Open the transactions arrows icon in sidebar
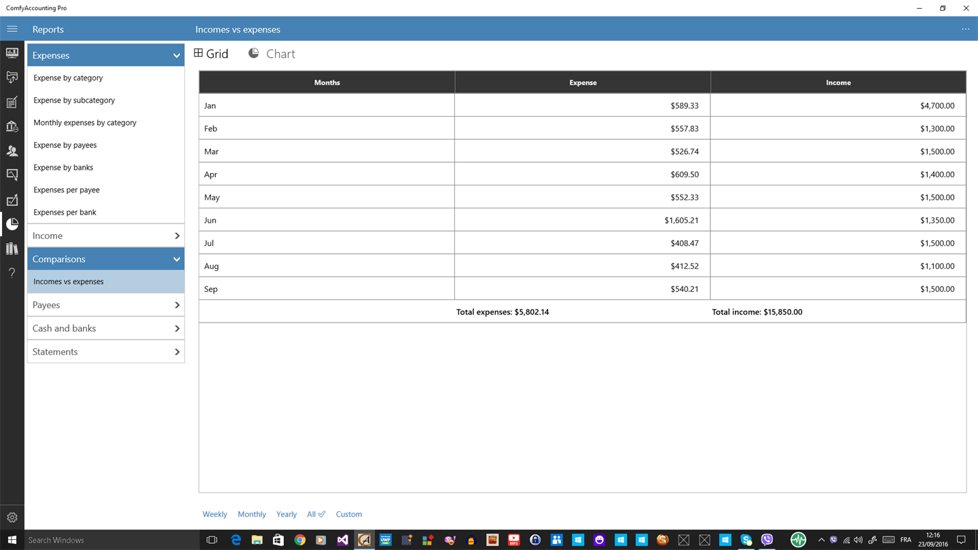The width and height of the screenshot is (978, 550). pos(12,77)
